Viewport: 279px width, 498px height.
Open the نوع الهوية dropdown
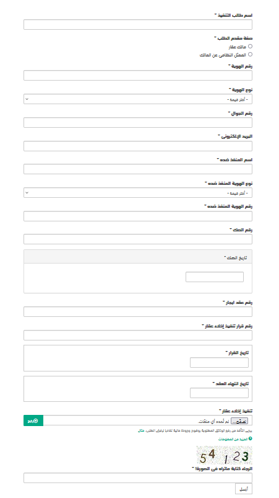point(138,99)
